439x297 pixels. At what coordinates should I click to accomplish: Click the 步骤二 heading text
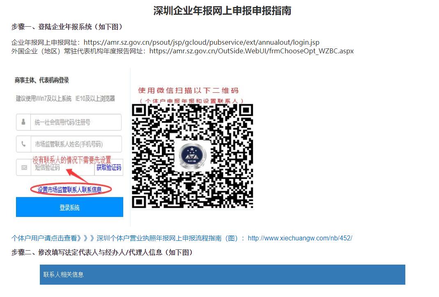[102, 252]
